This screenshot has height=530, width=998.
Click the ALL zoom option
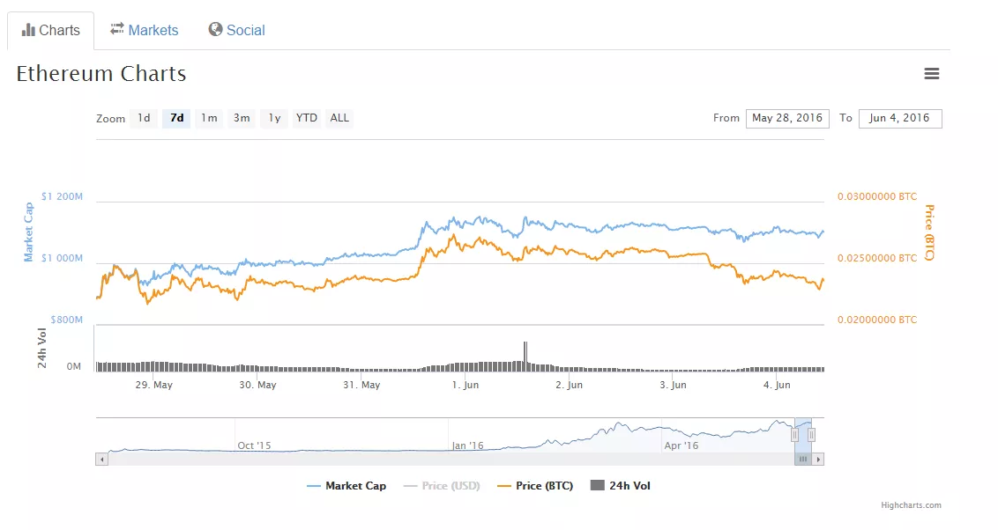click(339, 118)
